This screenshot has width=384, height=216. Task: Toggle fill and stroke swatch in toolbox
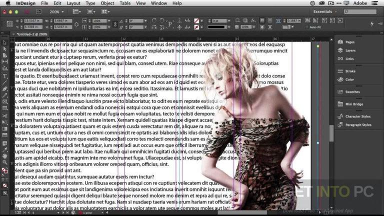4,170
